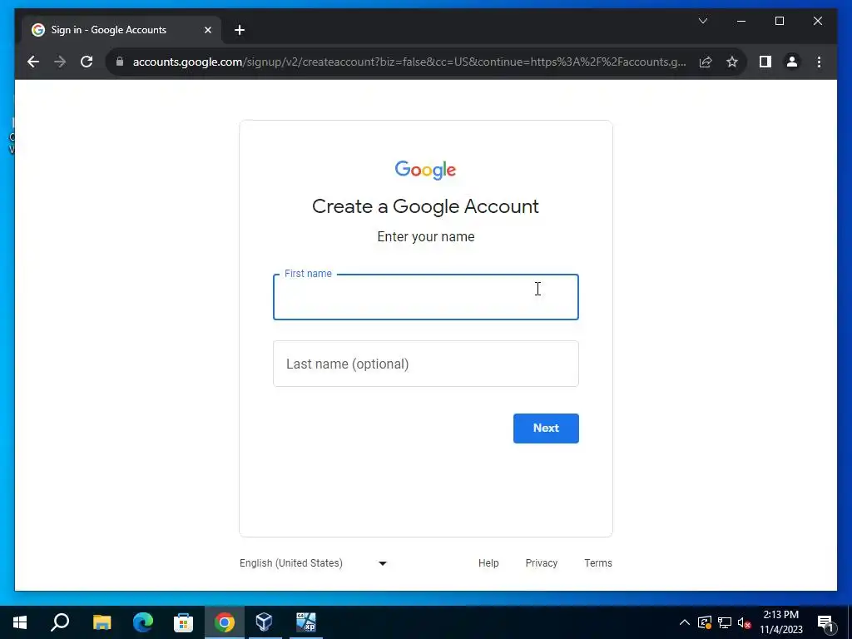
Task: Open the notification center
Action: pos(825,622)
